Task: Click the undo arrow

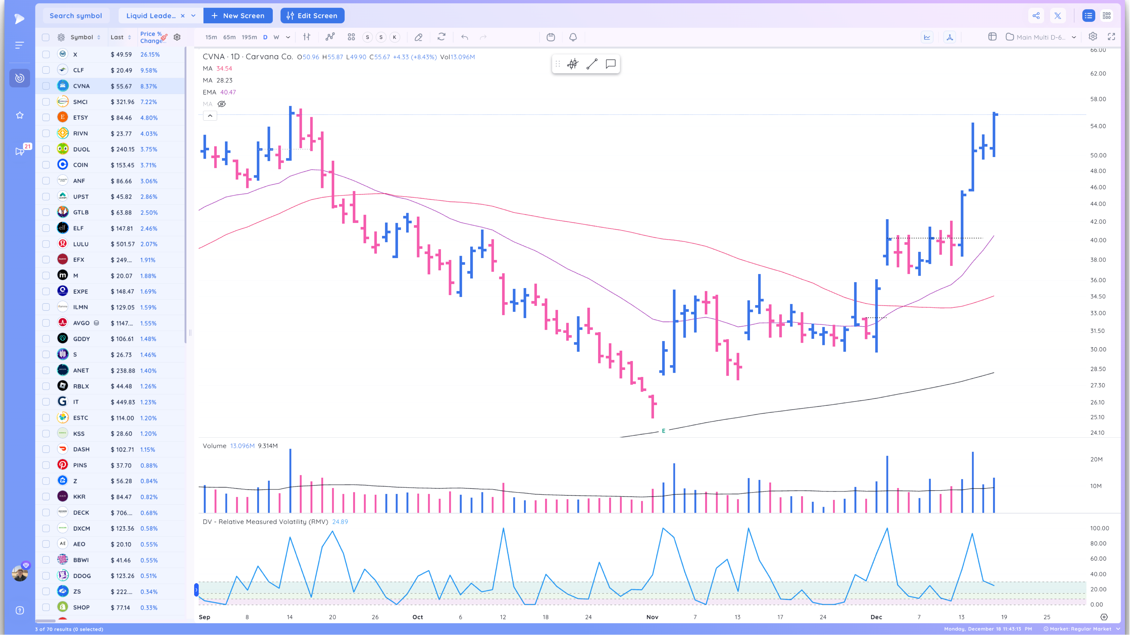Action: tap(465, 37)
